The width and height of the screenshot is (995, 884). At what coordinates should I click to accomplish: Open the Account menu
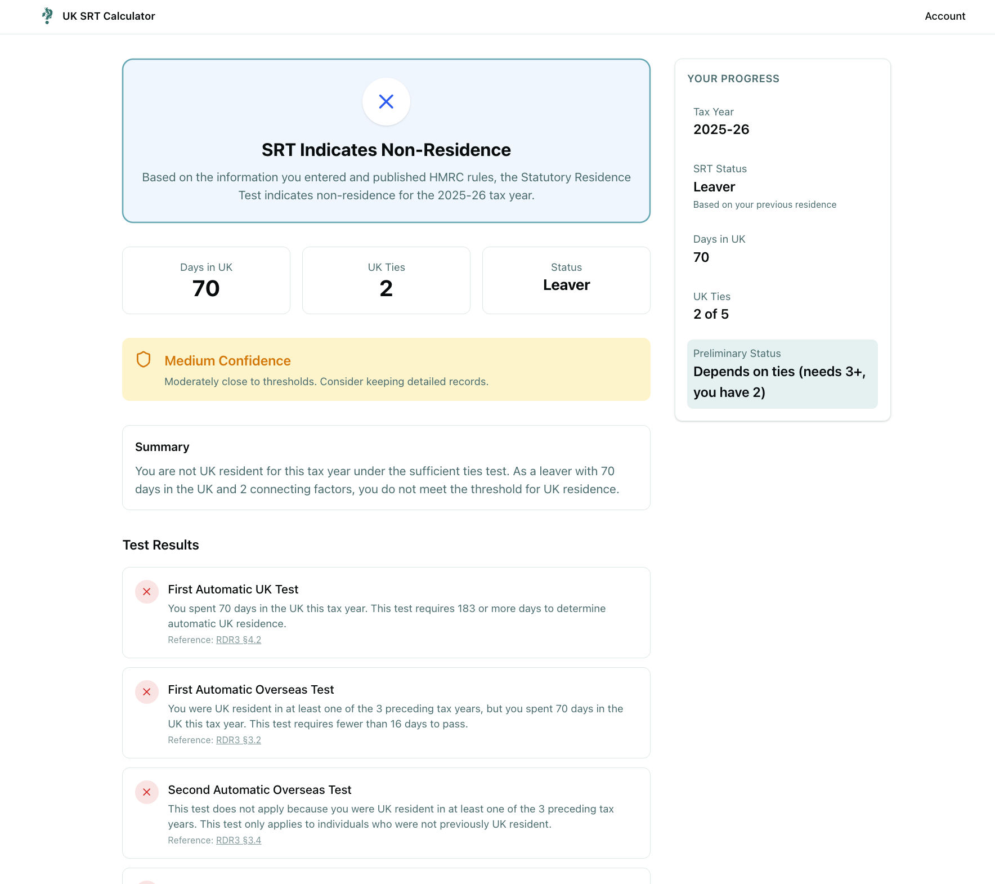(944, 16)
